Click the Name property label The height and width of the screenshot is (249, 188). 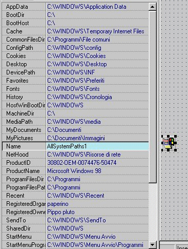pyautogui.click(x=13, y=146)
